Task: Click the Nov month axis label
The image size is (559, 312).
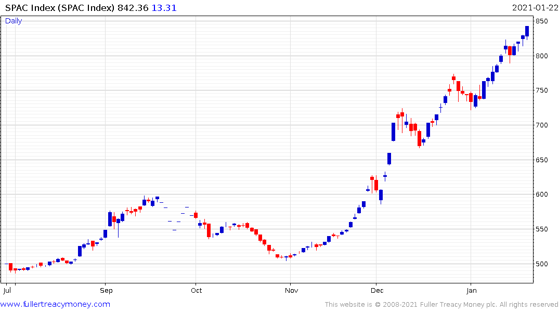Action: click(291, 290)
